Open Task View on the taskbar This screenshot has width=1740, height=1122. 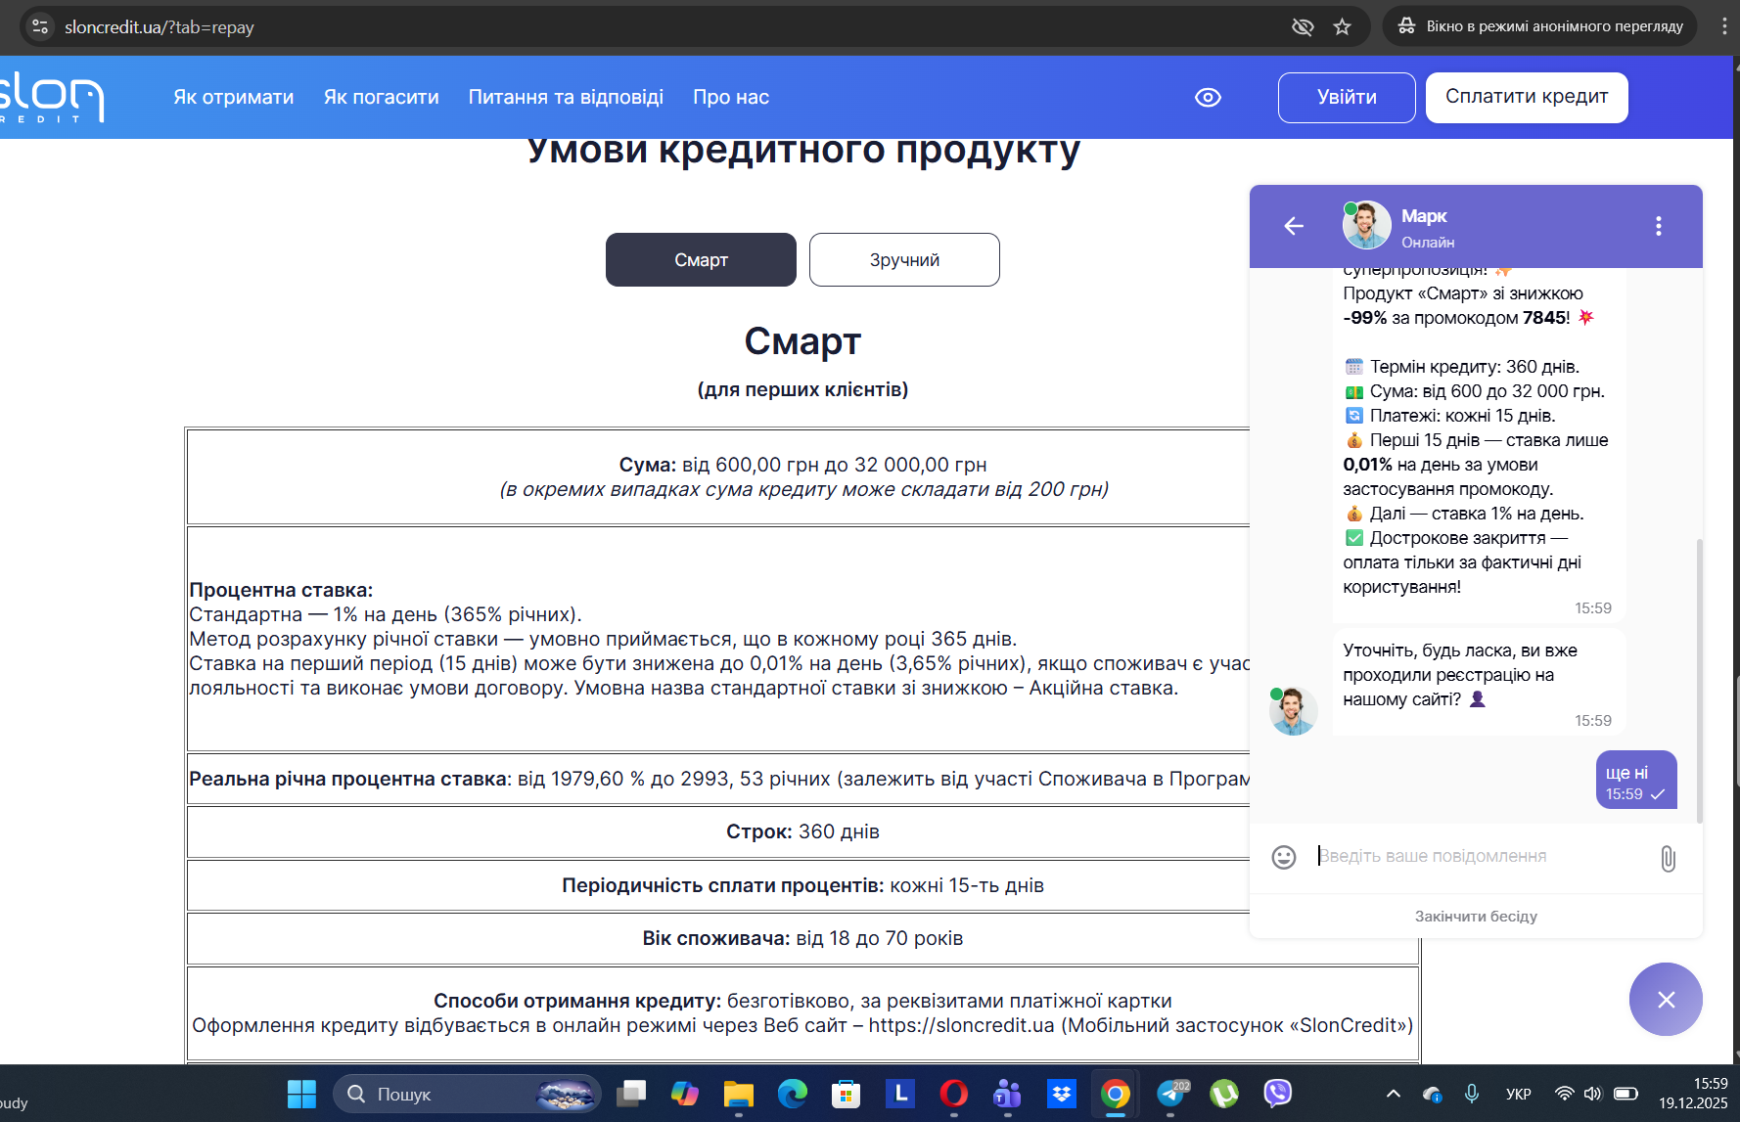[x=631, y=1094]
